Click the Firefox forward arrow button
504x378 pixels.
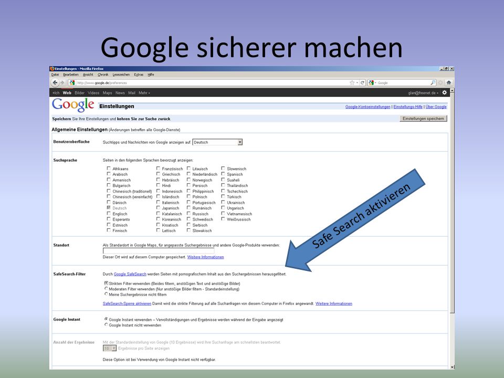[x=62, y=82]
